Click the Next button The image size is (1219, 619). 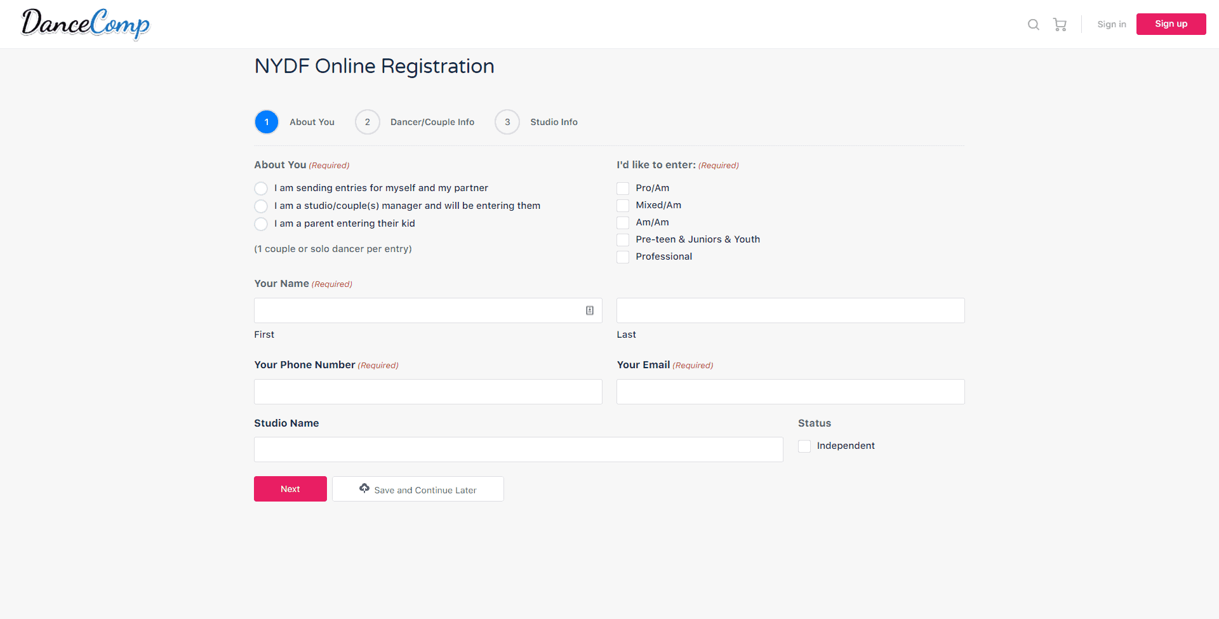click(x=290, y=489)
